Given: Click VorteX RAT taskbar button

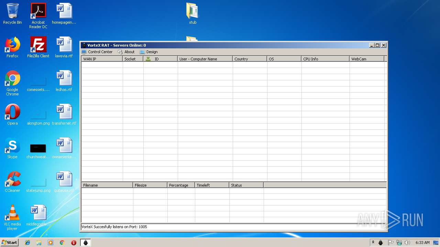Looking at the screenshot, I should [86, 243].
